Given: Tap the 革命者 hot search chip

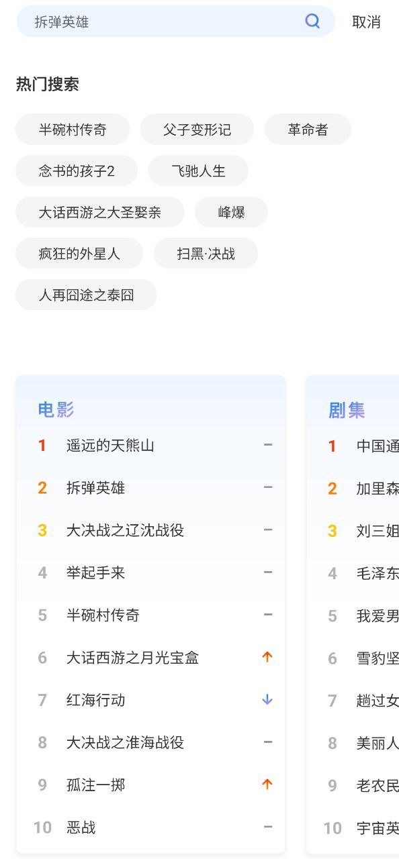Looking at the screenshot, I should 308,130.
